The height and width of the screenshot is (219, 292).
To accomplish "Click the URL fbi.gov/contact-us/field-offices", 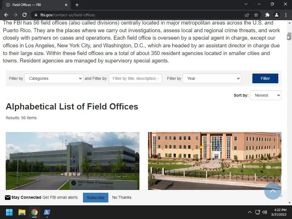I will [x=68, y=15].
